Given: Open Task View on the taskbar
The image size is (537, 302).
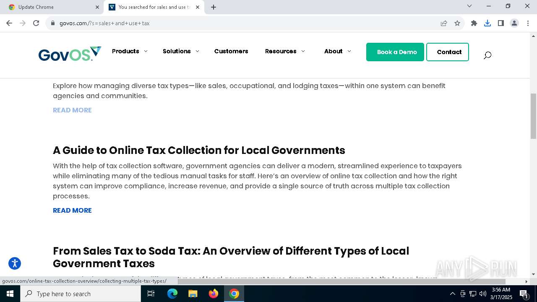Looking at the screenshot, I should point(151,294).
